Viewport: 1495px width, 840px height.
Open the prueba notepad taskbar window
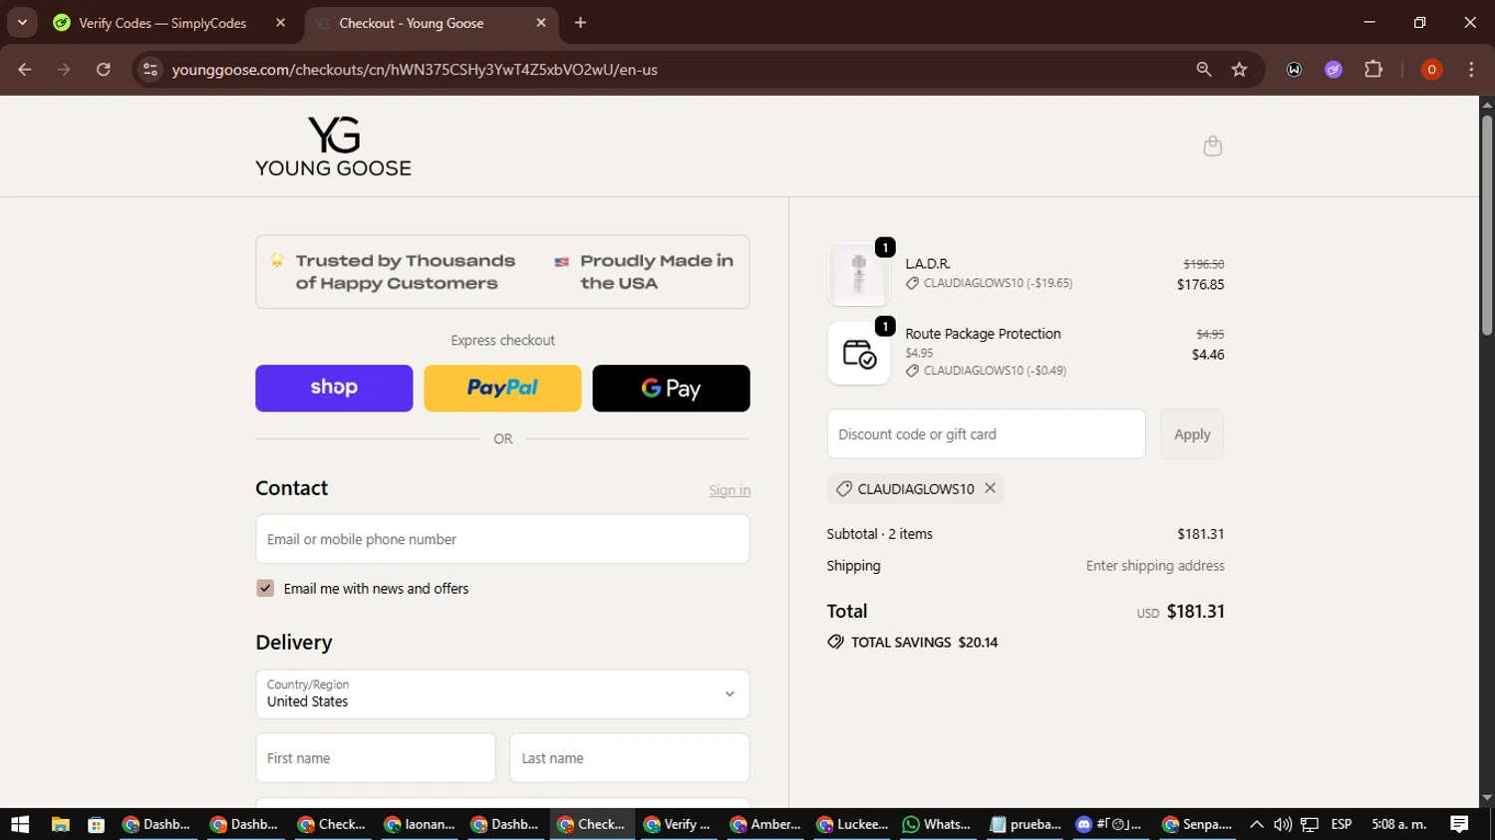[x=1025, y=824]
